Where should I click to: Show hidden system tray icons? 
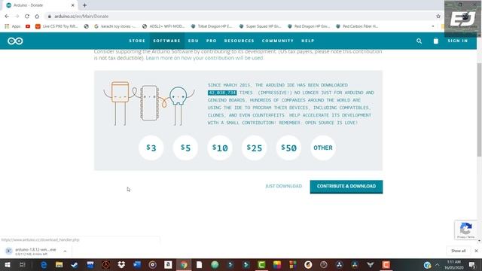pos(437,264)
